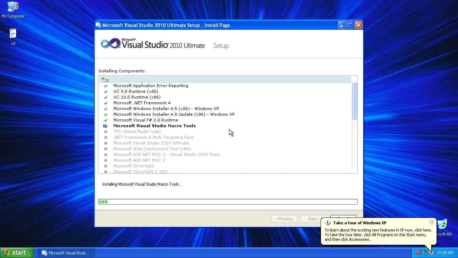The height and width of the screenshot is (258, 458).
Task: Select Microsoft Windows Installer 4.5 (x86) - Windows XP text
Action: (166, 109)
